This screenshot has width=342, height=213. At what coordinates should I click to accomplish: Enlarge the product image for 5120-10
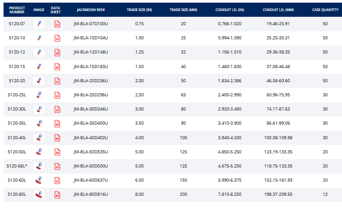click(x=39, y=38)
